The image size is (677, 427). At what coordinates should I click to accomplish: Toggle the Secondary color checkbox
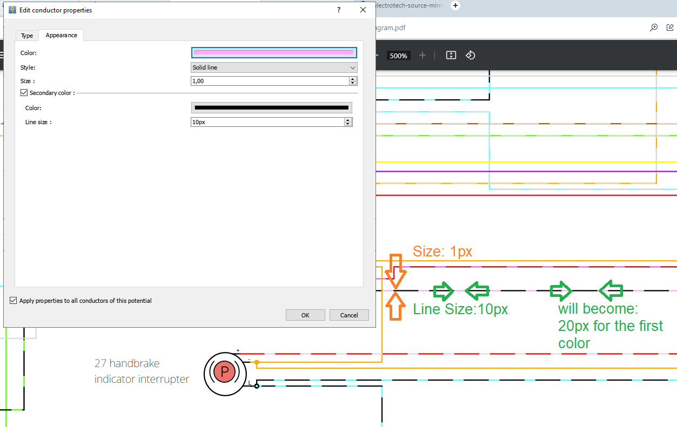coord(24,93)
